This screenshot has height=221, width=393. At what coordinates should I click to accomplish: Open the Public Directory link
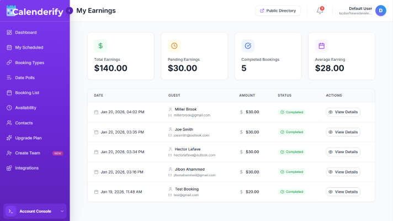coord(278,10)
